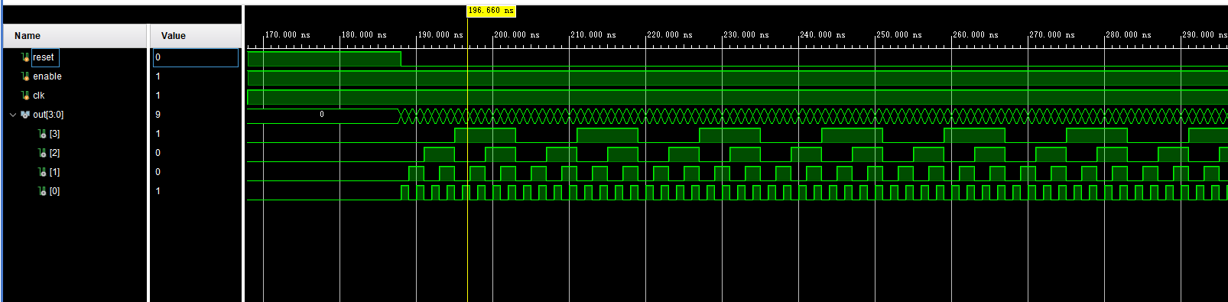Click the 180.000 ns time ruler label
Screen dimensions: 1228x302
364,35
